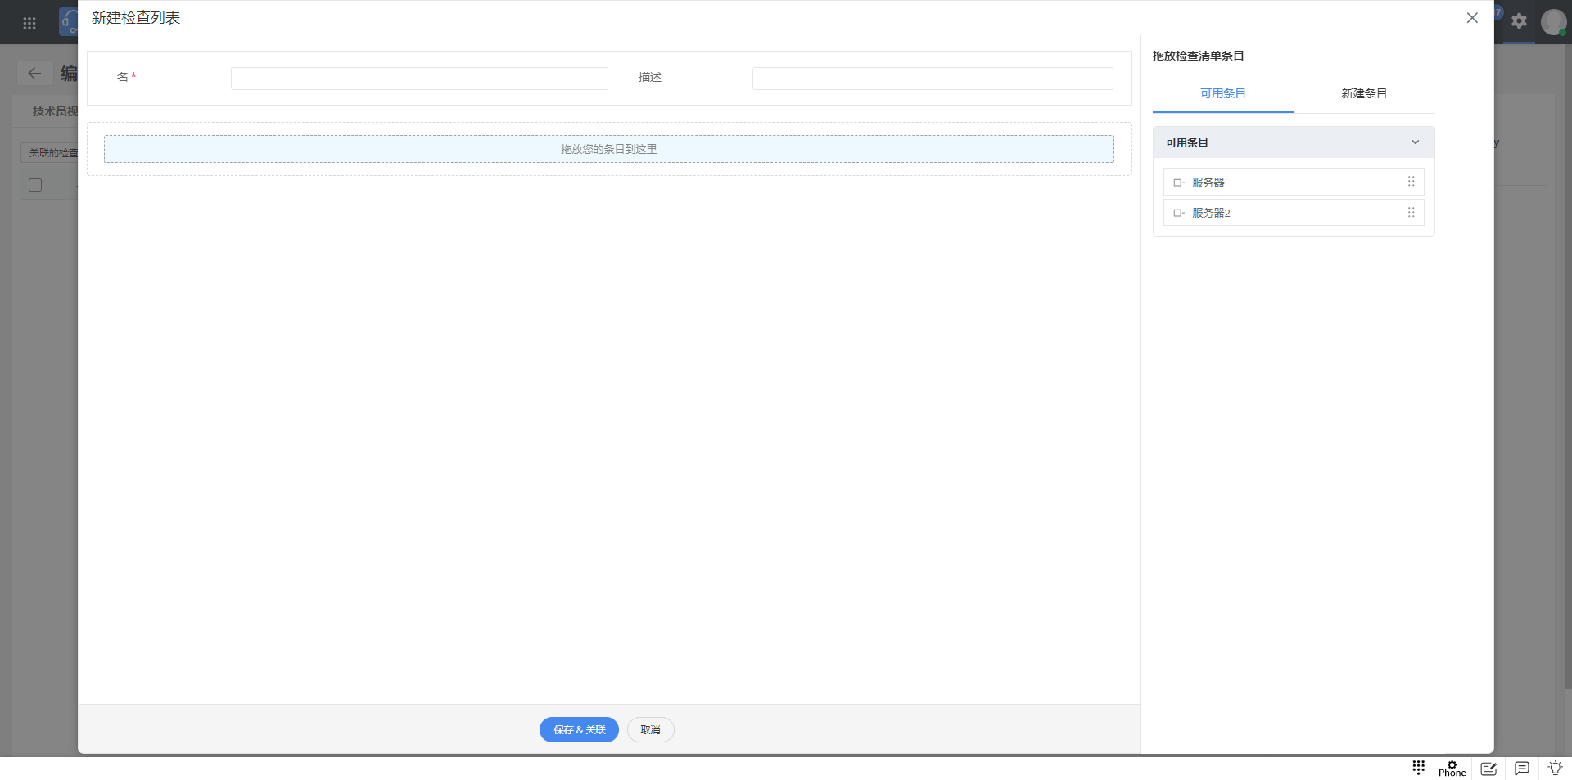Click the 名 name input field
Viewport: 1572px width, 780px height.
tap(419, 79)
